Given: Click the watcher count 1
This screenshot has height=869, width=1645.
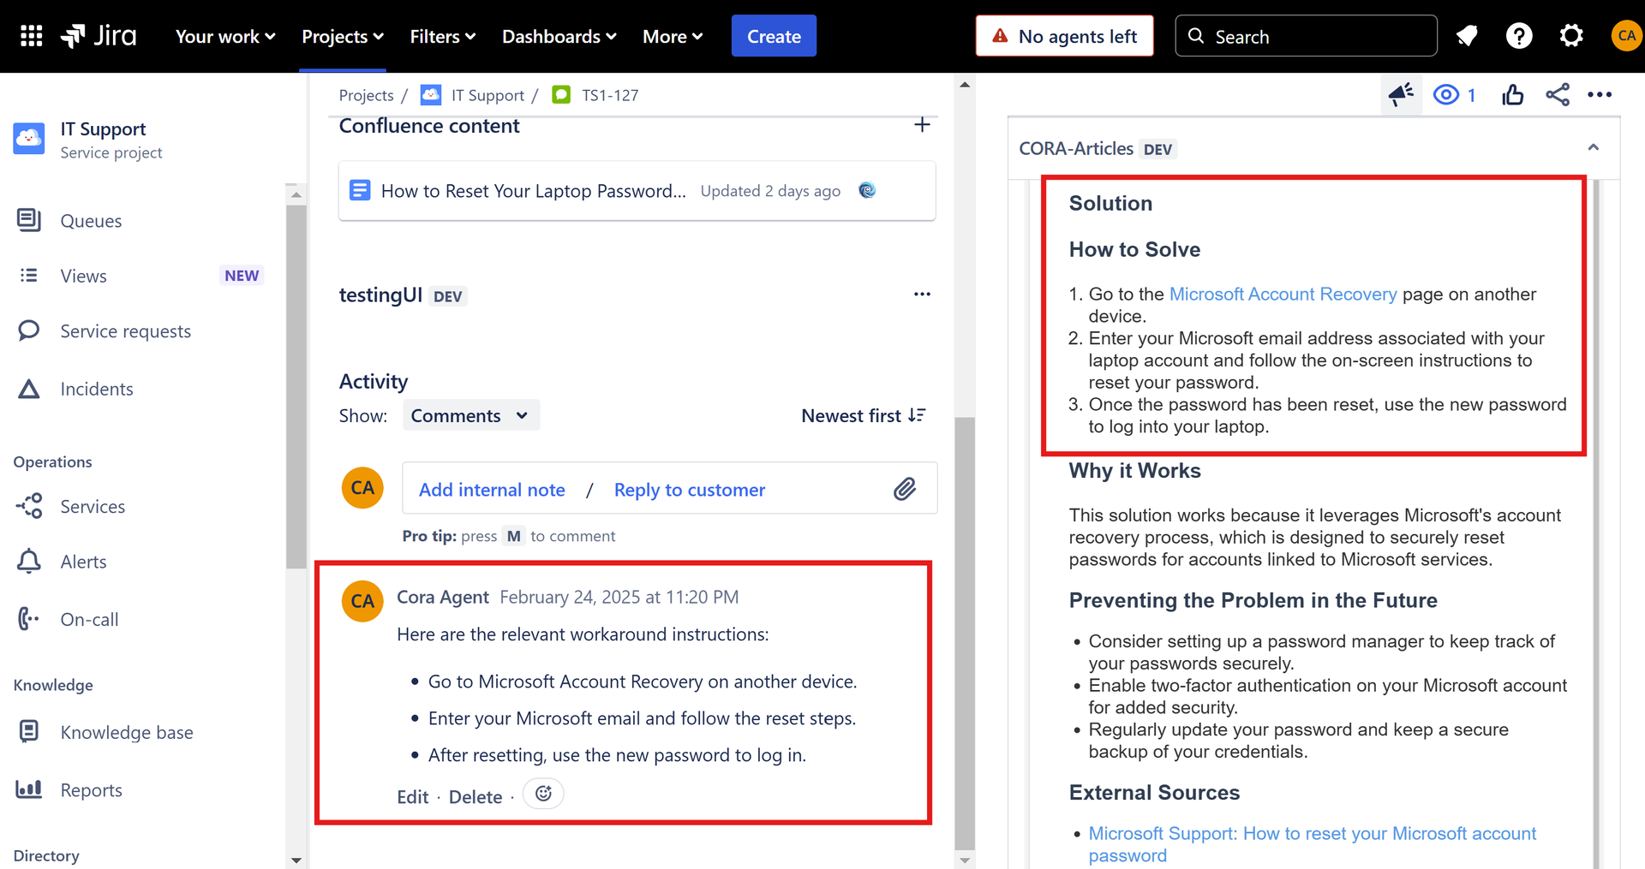Looking at the screenshot, I should tap(1471, 95).
